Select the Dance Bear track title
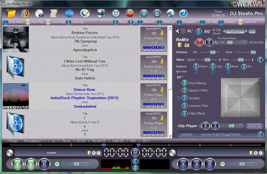 pos(85,89)
